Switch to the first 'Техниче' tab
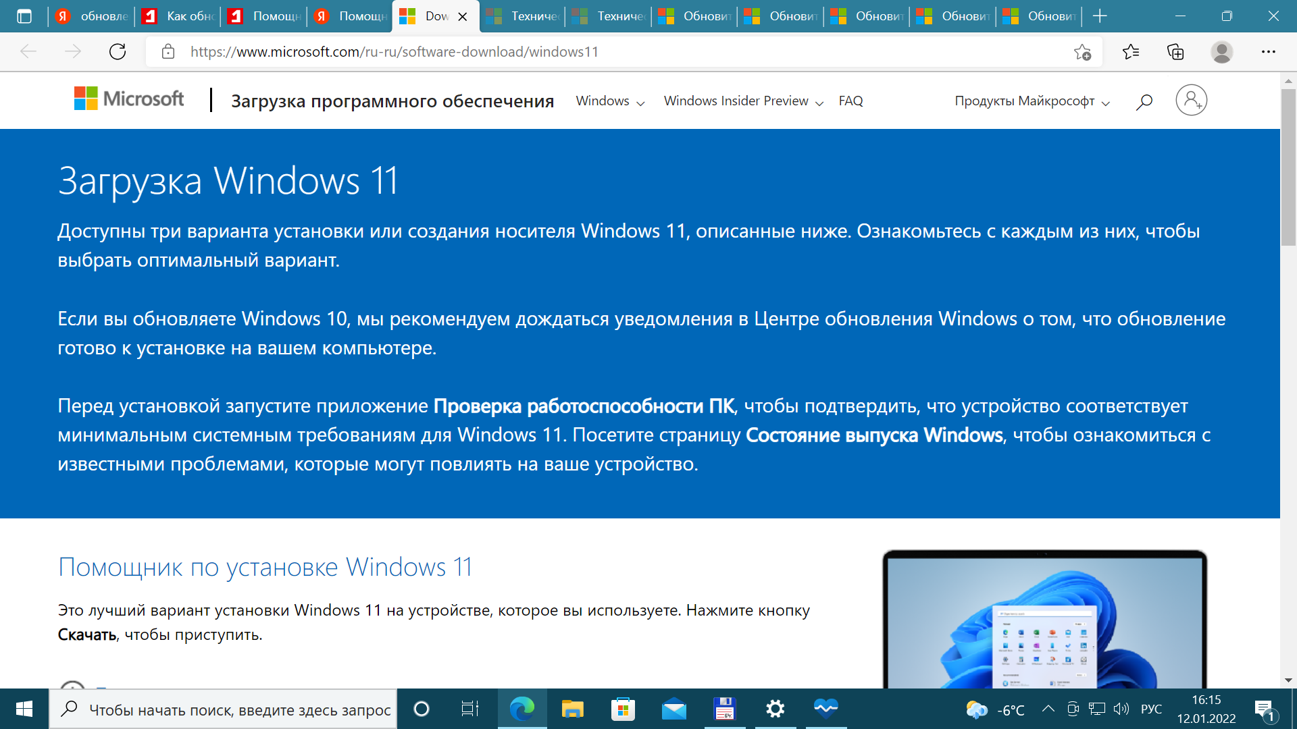 point(523,16)
